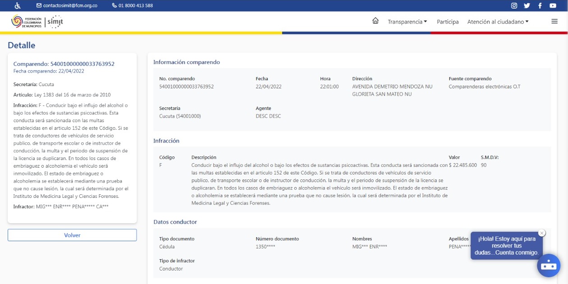
Task: Open the hamburger menu icon
Action: coord(554,21)
